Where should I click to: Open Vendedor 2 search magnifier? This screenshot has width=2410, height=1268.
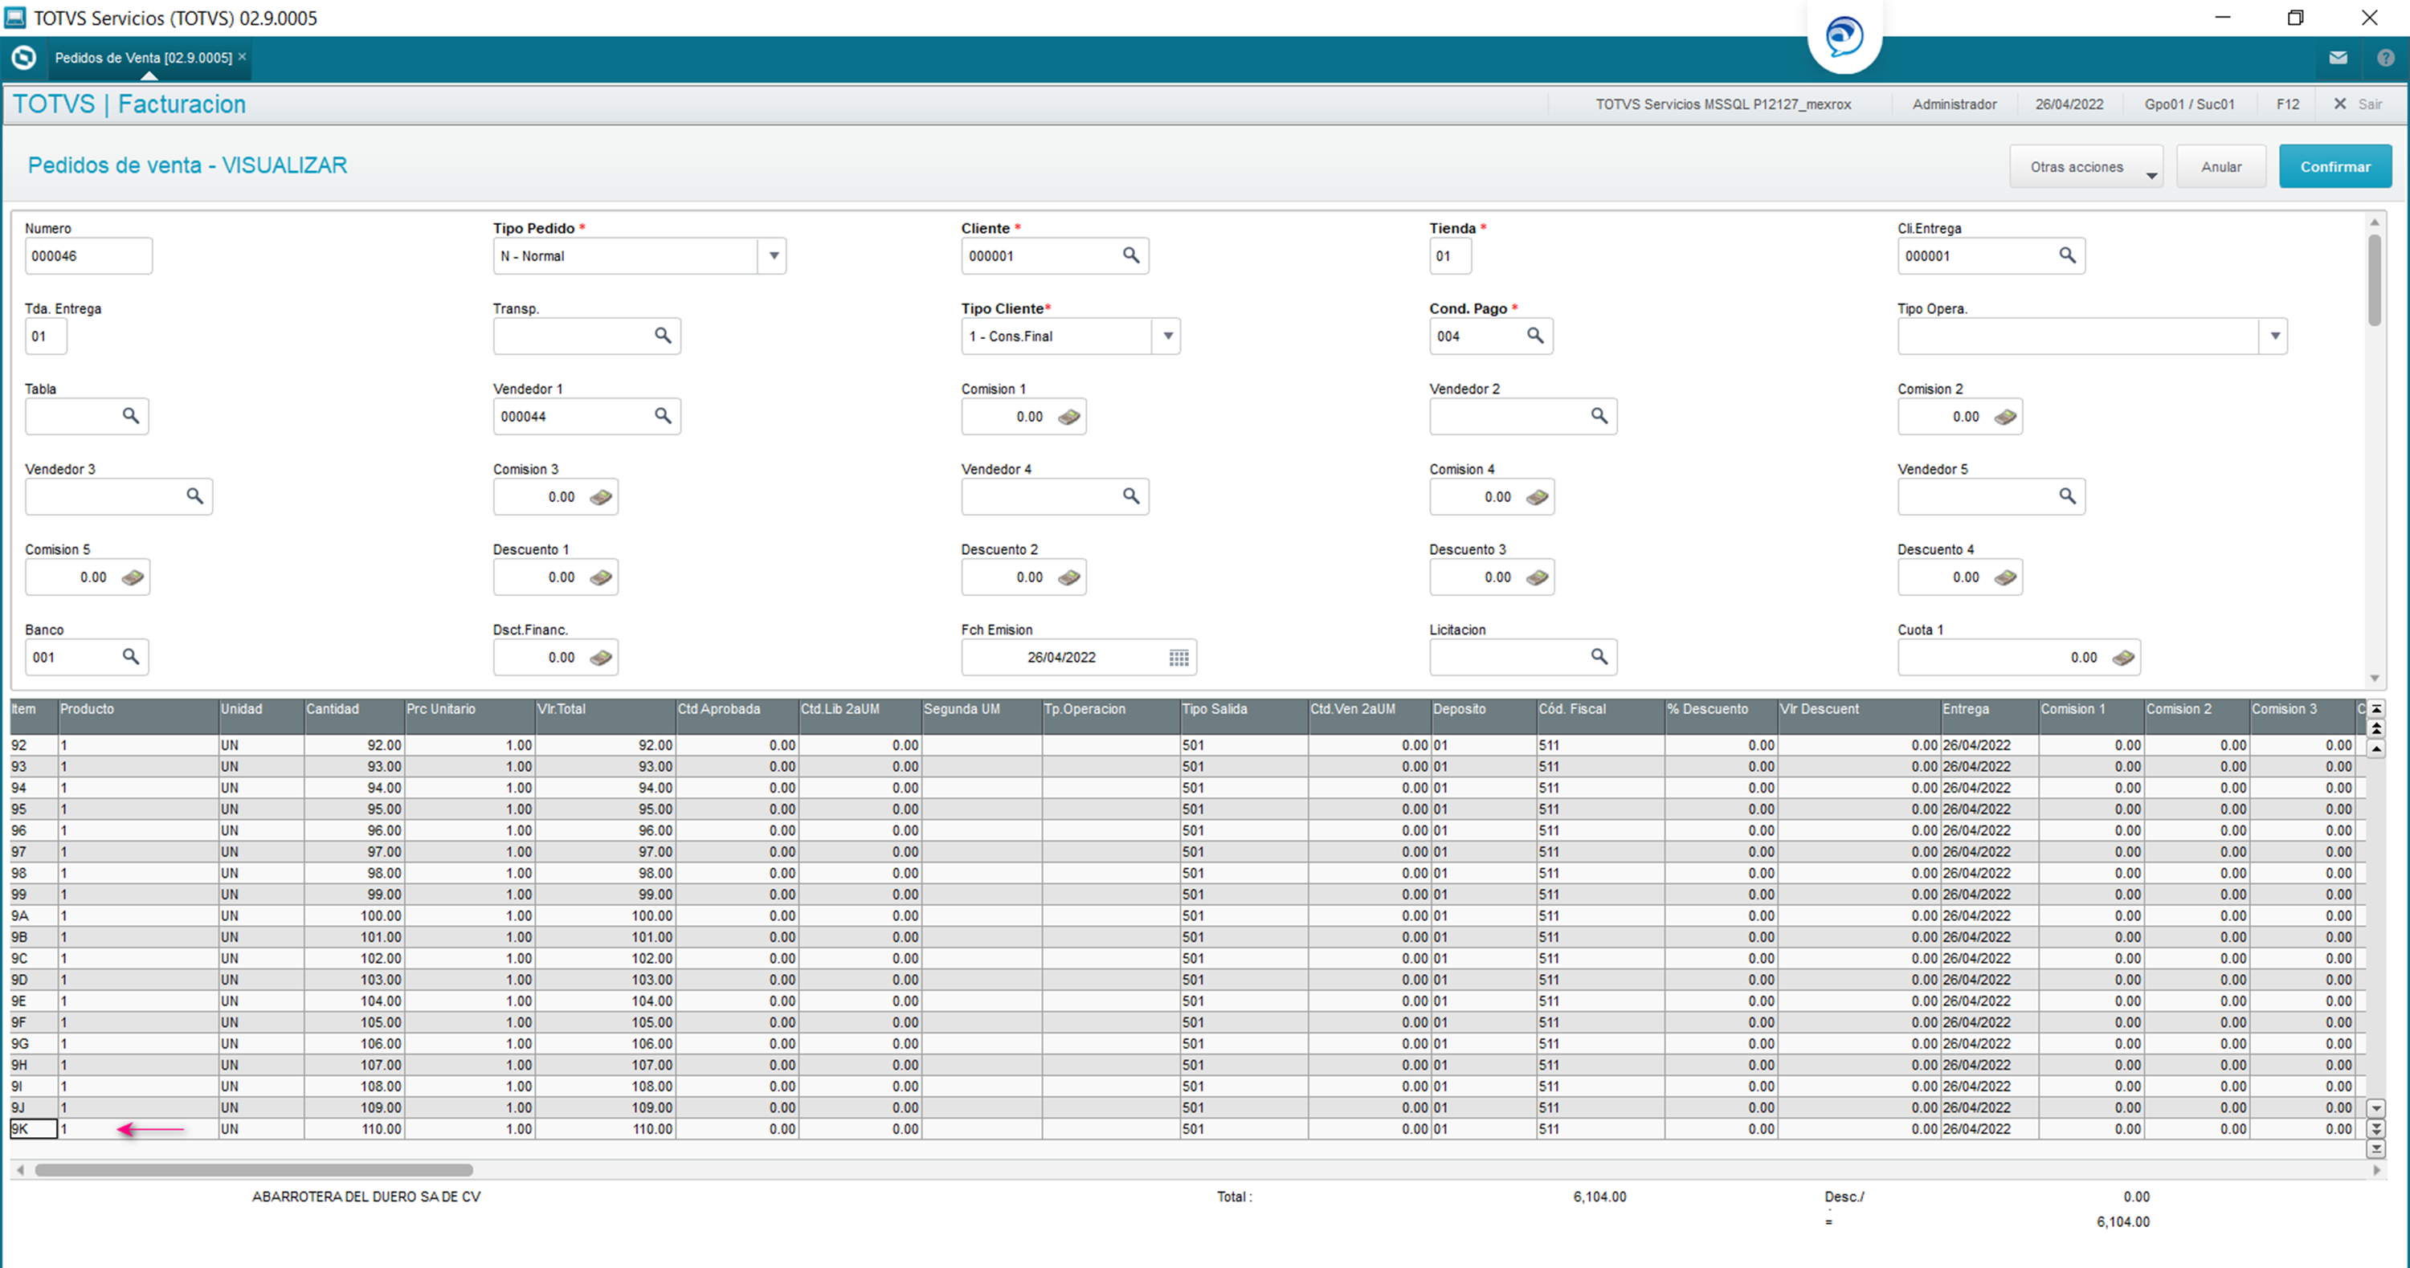[1599, 416]
